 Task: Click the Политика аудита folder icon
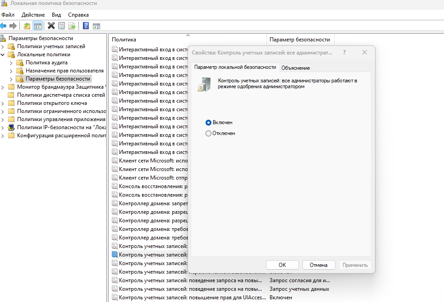pyautogui.click(x=20, y=63)
